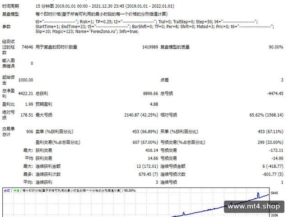Click the 净值 equity legend label
The width and height of the screenshot is (289, 217).
click(x=16, y=191)
